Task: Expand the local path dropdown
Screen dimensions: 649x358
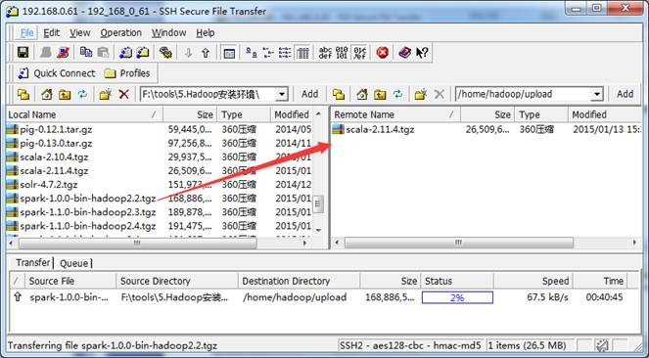Action: 282,94
